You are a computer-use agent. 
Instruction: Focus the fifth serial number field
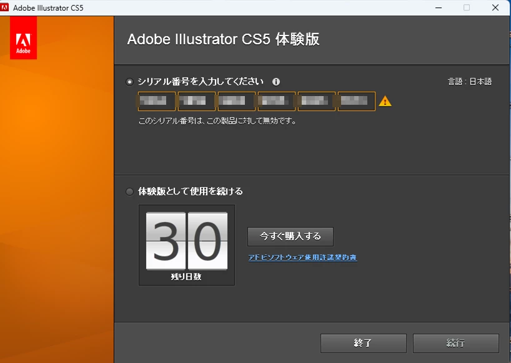coord(317,101)
